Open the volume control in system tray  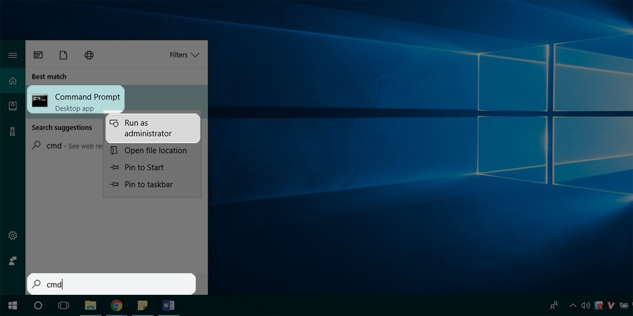[x=586, y=305]
